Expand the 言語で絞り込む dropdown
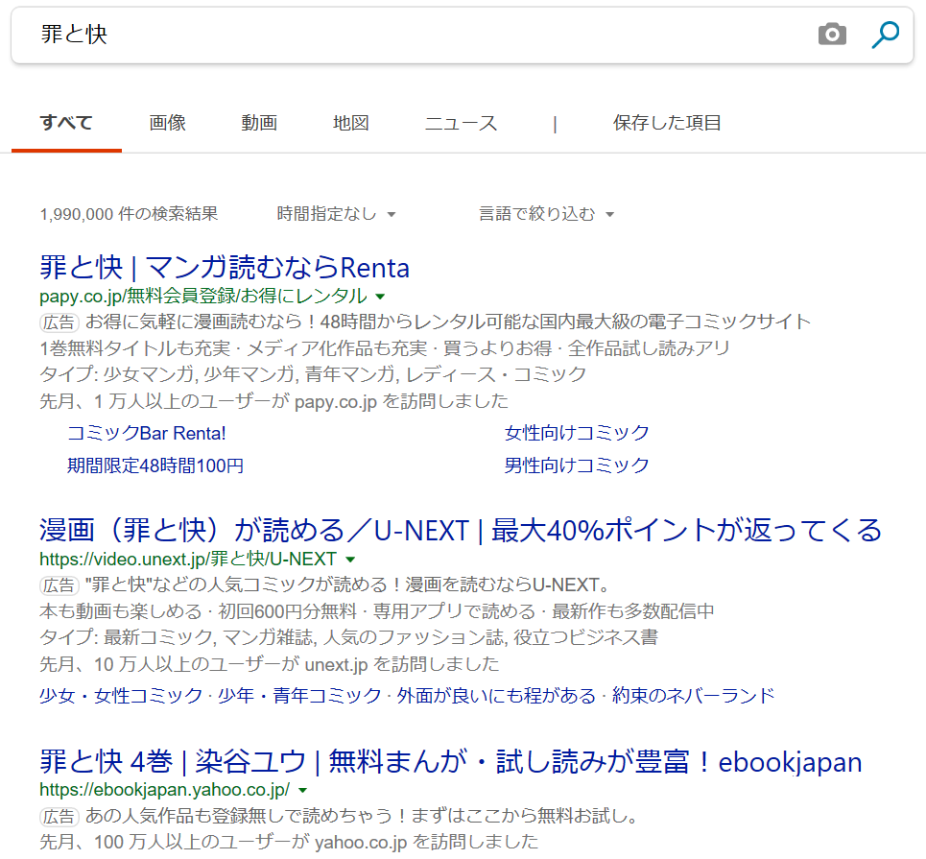The height and width of the screenshot is (859, 926). coord(546,214)
